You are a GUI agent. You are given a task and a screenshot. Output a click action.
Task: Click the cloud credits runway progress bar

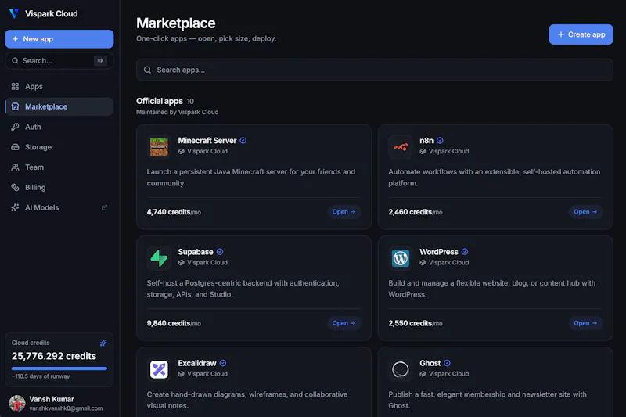(59, 368)
